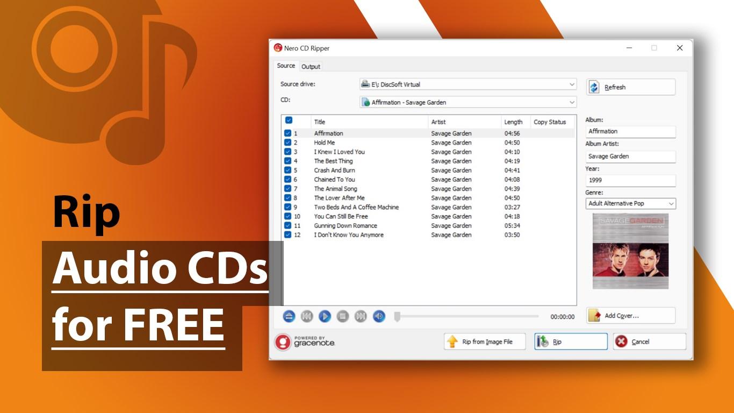Uncheck the select-all header checkbox
The height and width of the screenshot is (413, 734).
pos(289,120)
